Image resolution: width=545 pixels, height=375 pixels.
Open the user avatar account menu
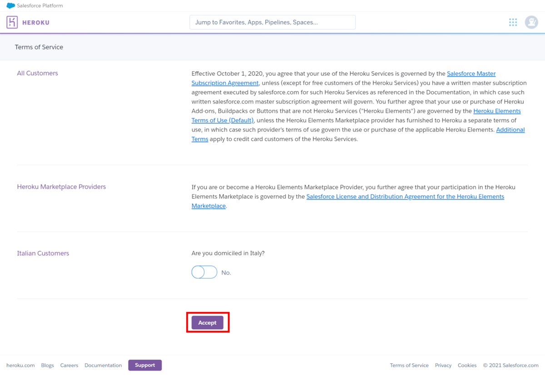click(531, 22)
